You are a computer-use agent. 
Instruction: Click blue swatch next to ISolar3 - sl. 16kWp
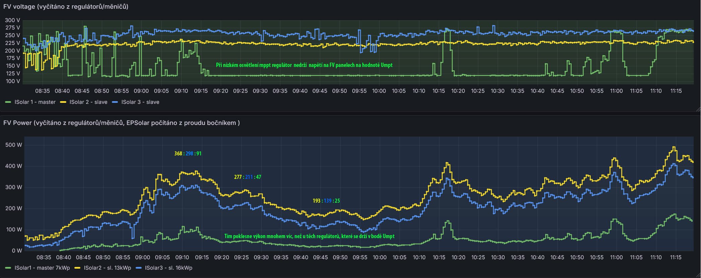point(139,268)
